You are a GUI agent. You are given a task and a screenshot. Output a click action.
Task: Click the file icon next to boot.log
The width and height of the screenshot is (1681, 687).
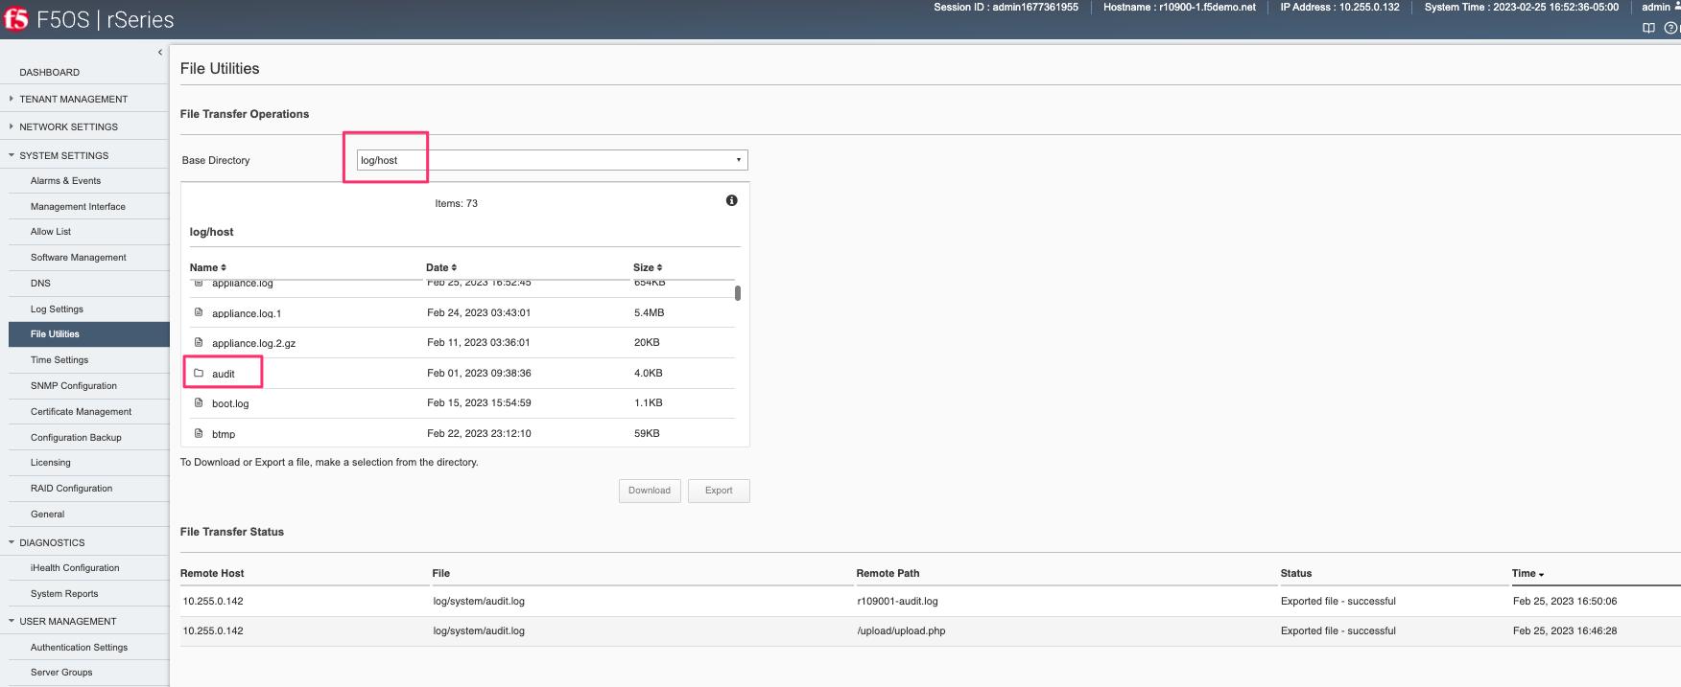(199, 402)
